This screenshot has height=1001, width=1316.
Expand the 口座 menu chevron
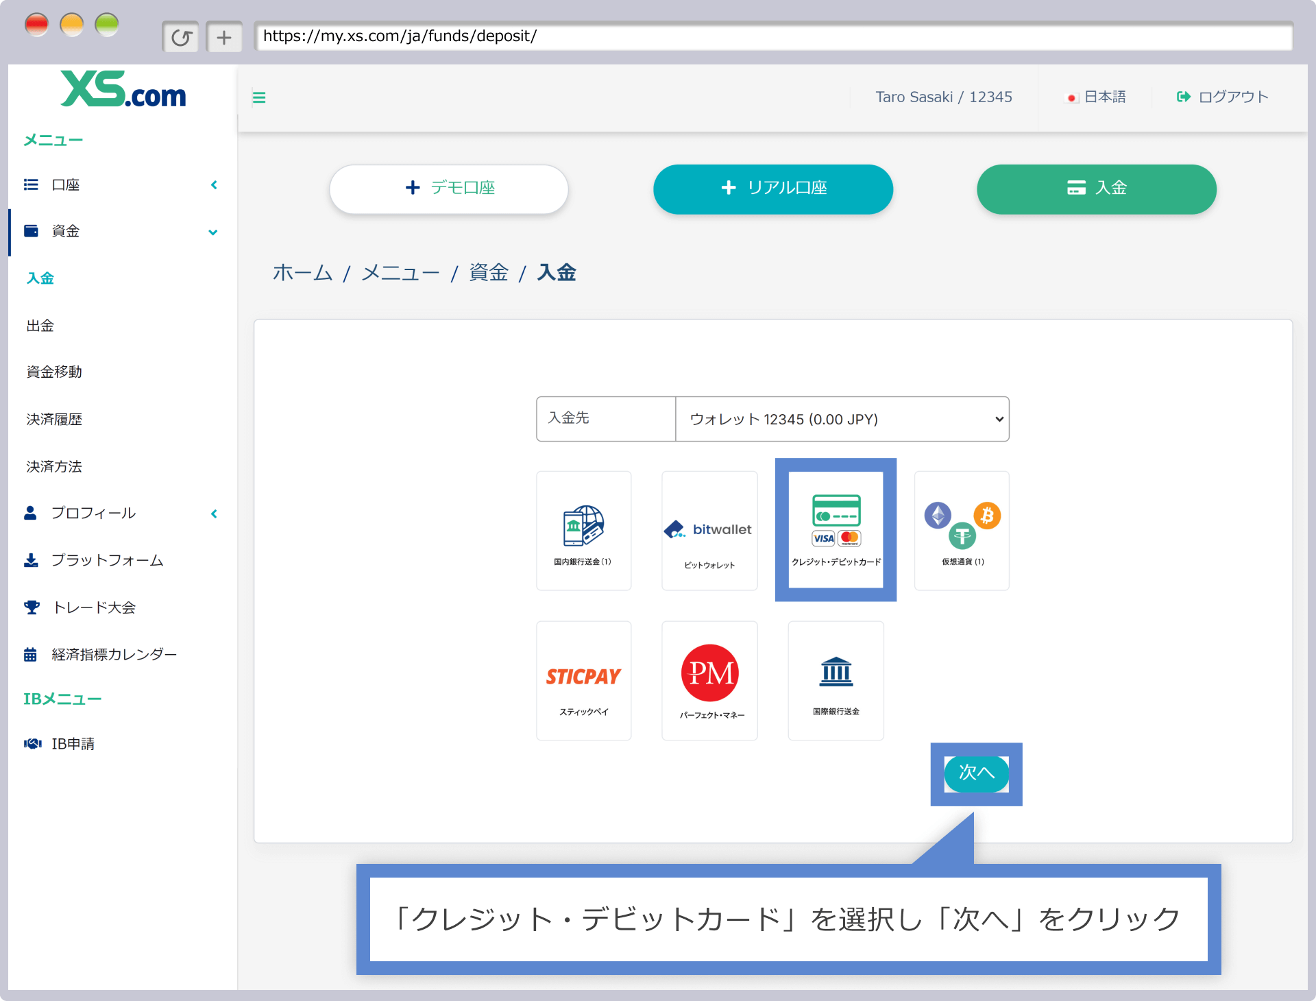pyautogui.click(x=214, y=184)
